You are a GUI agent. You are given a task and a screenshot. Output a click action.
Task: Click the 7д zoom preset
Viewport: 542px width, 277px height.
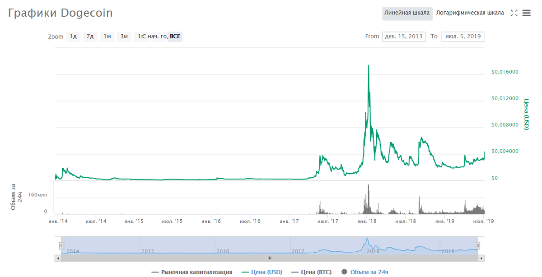click(89, 37)
